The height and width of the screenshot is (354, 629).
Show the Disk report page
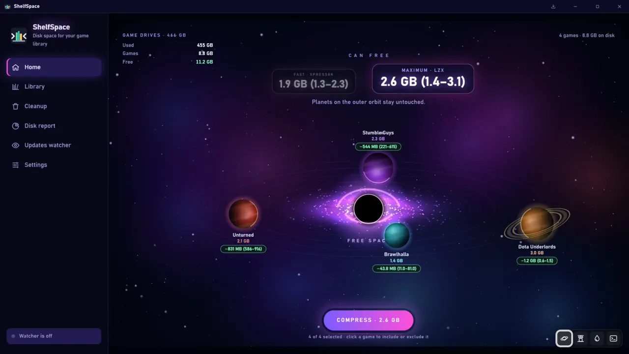[54, 126]
